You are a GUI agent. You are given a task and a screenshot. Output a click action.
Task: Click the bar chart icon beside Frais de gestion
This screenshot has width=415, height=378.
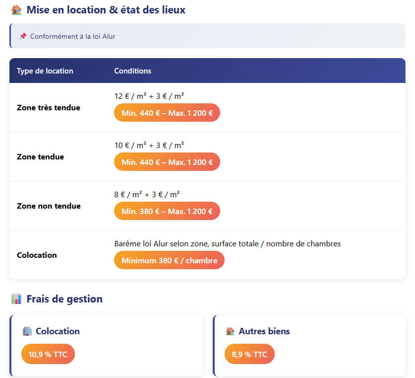(x=16, y=299)
